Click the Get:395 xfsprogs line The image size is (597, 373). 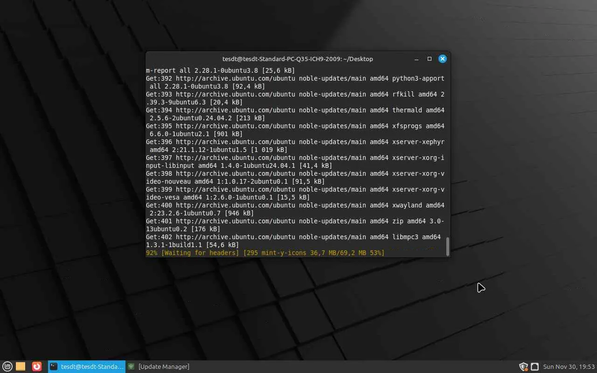pos(295,126)
